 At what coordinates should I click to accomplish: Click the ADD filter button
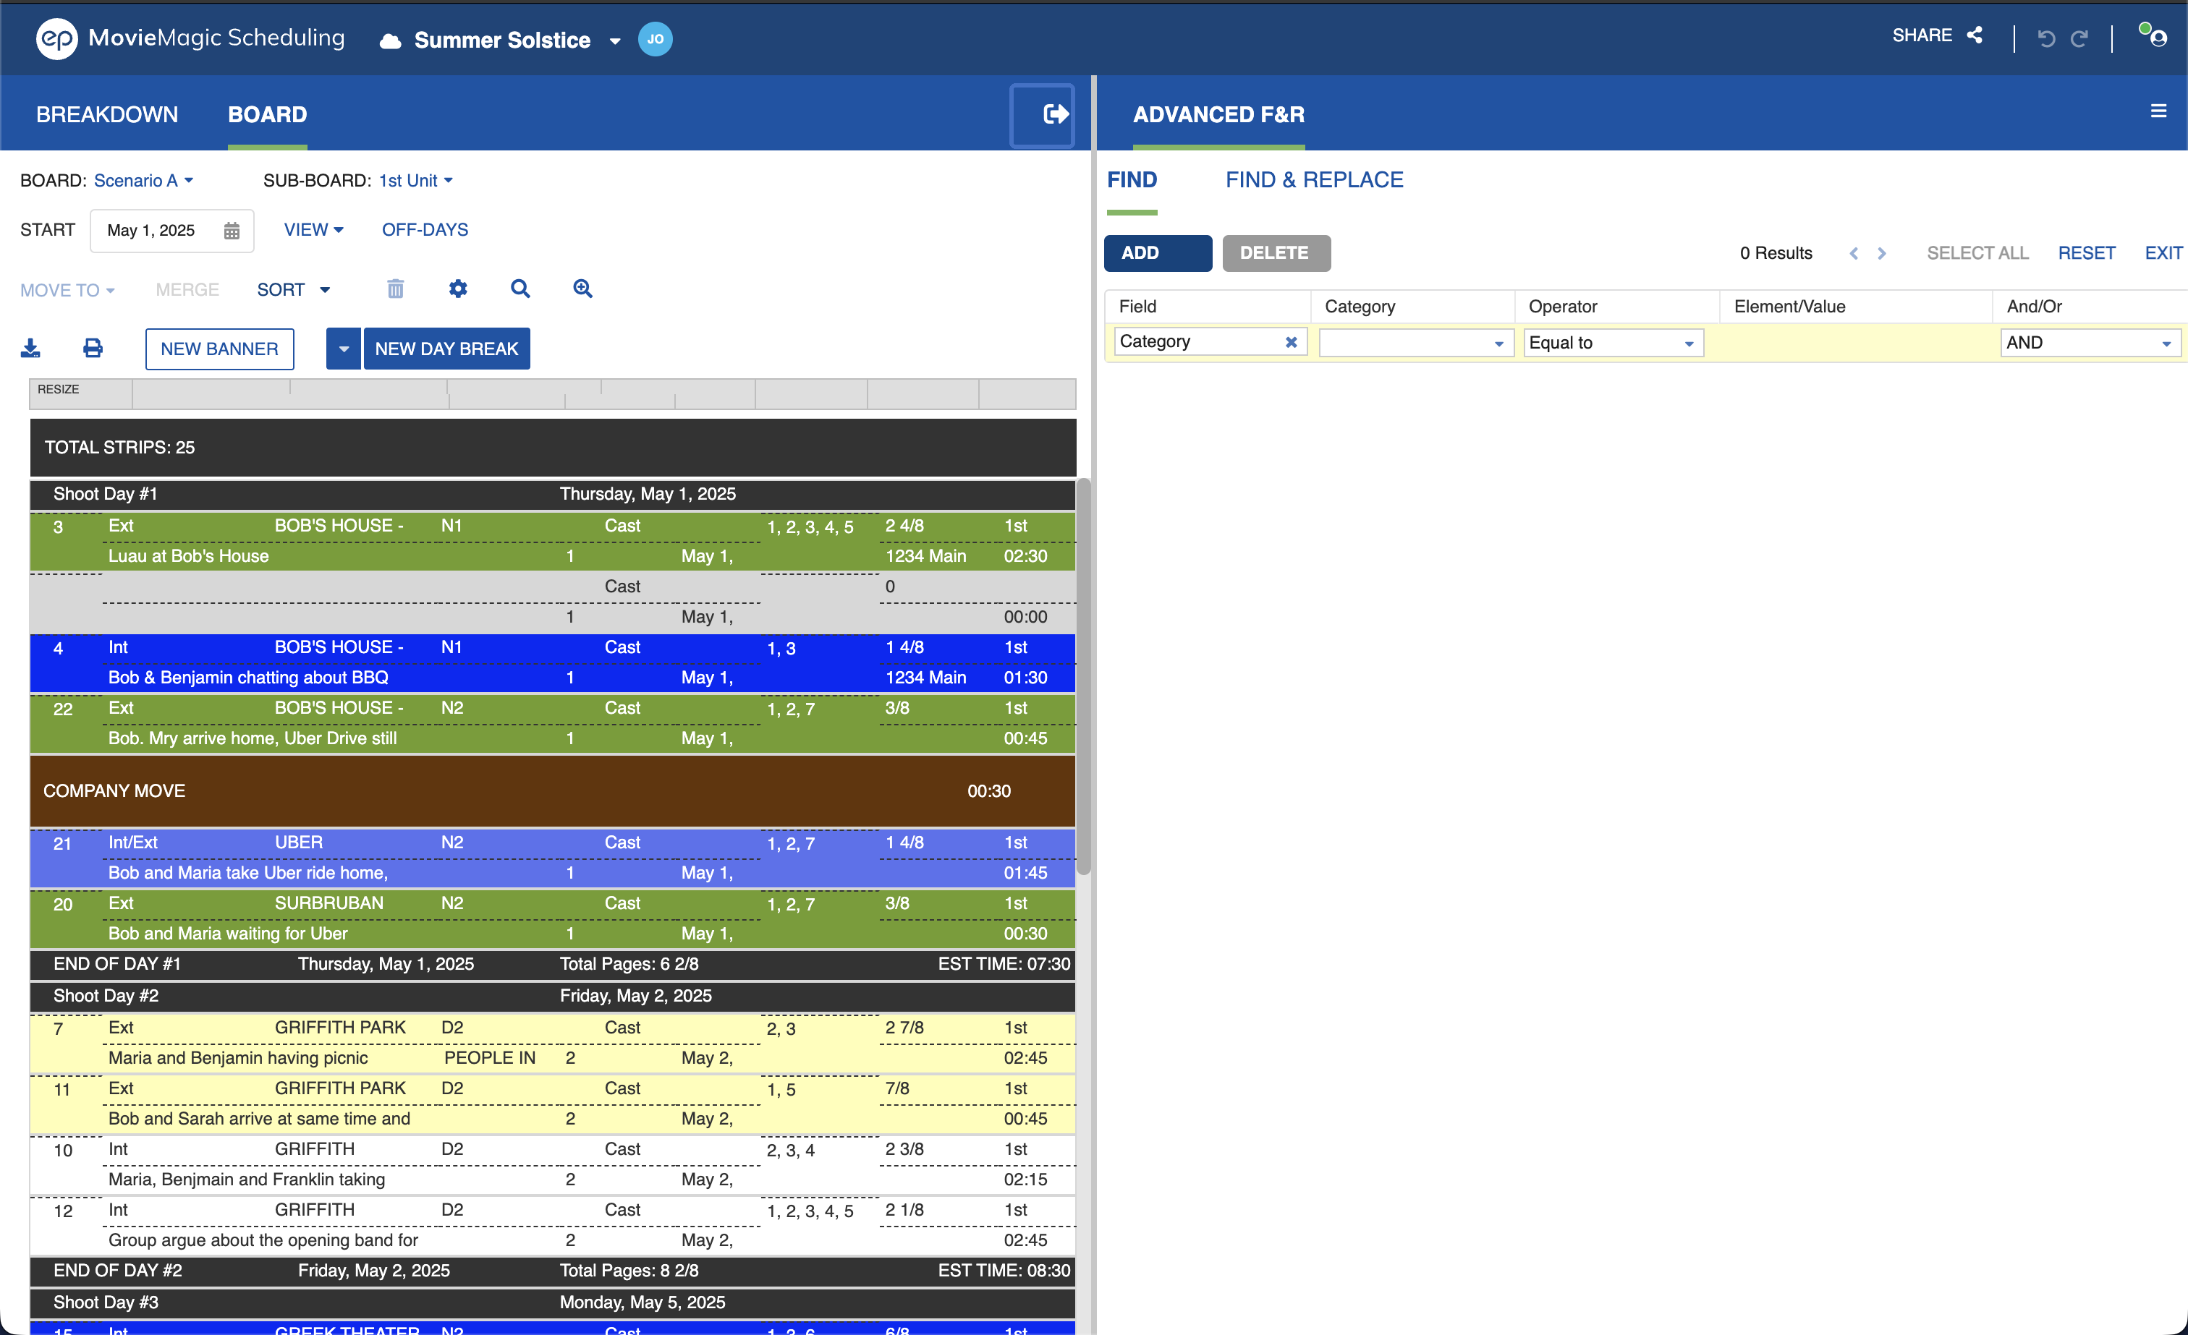(x=1158, y=253)
